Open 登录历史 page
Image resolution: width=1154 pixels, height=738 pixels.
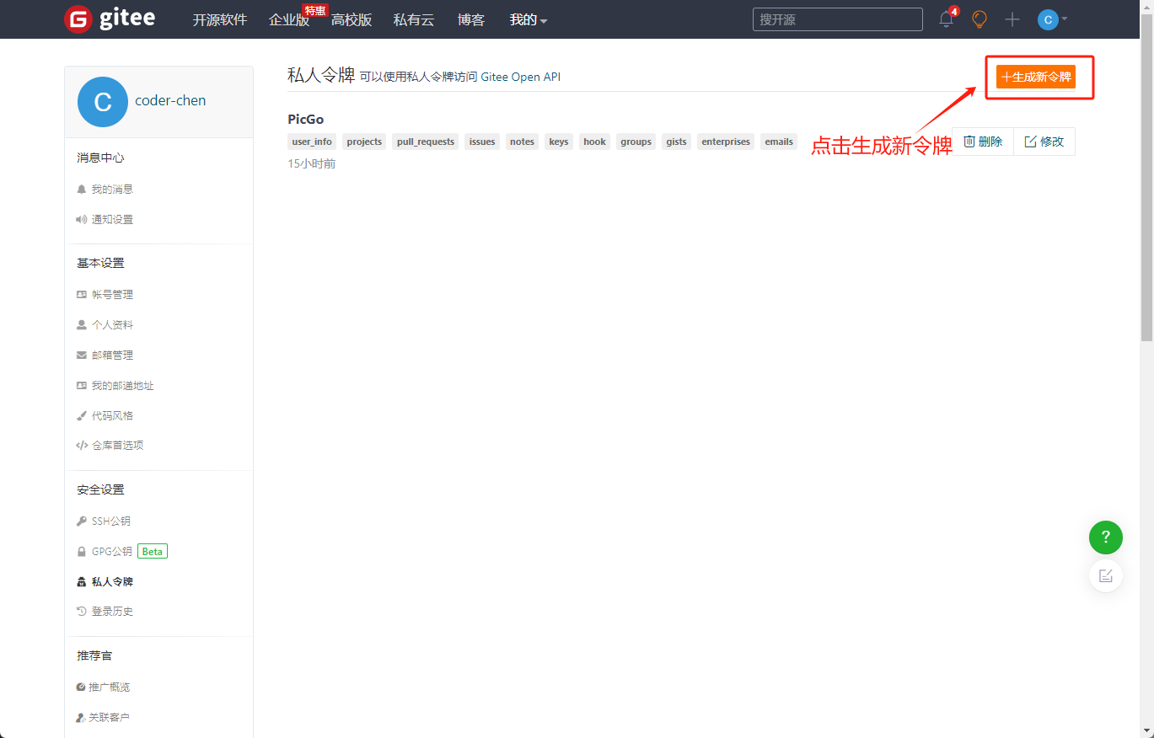(112, 612)
